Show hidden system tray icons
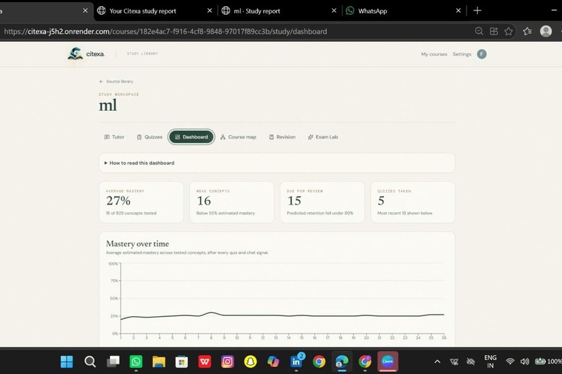This screenshot has height=374, width=562. pyautogui.click(x=437, y=361)
